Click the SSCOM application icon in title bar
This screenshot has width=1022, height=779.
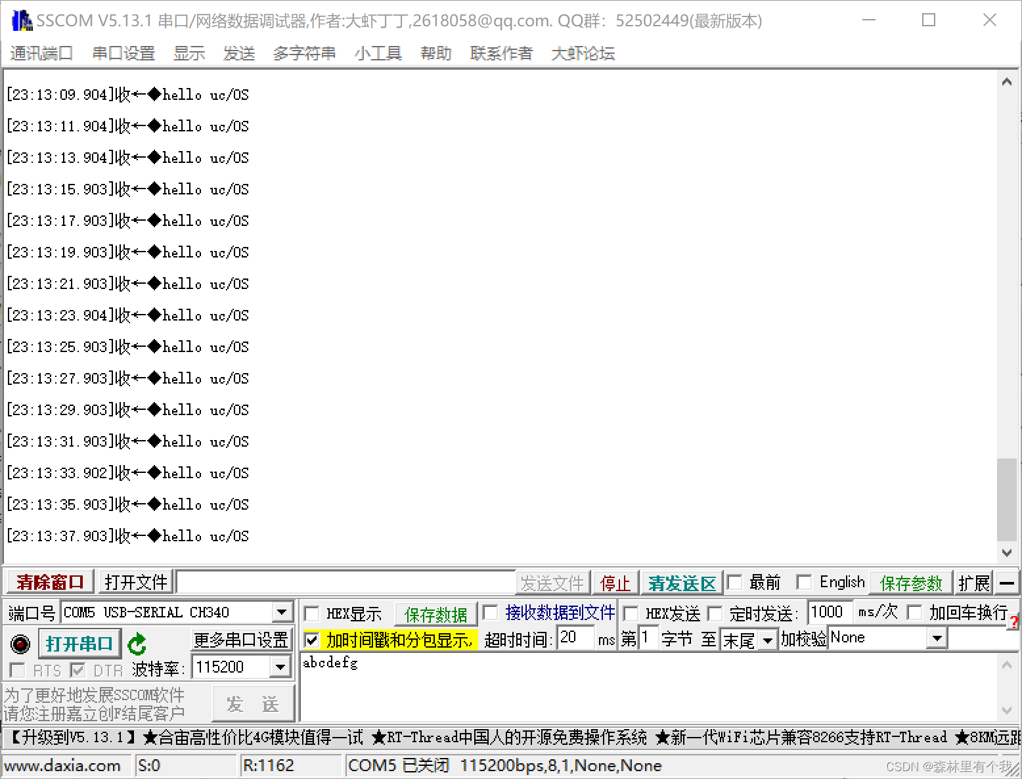pyautogui.click(x=22, y=20)
